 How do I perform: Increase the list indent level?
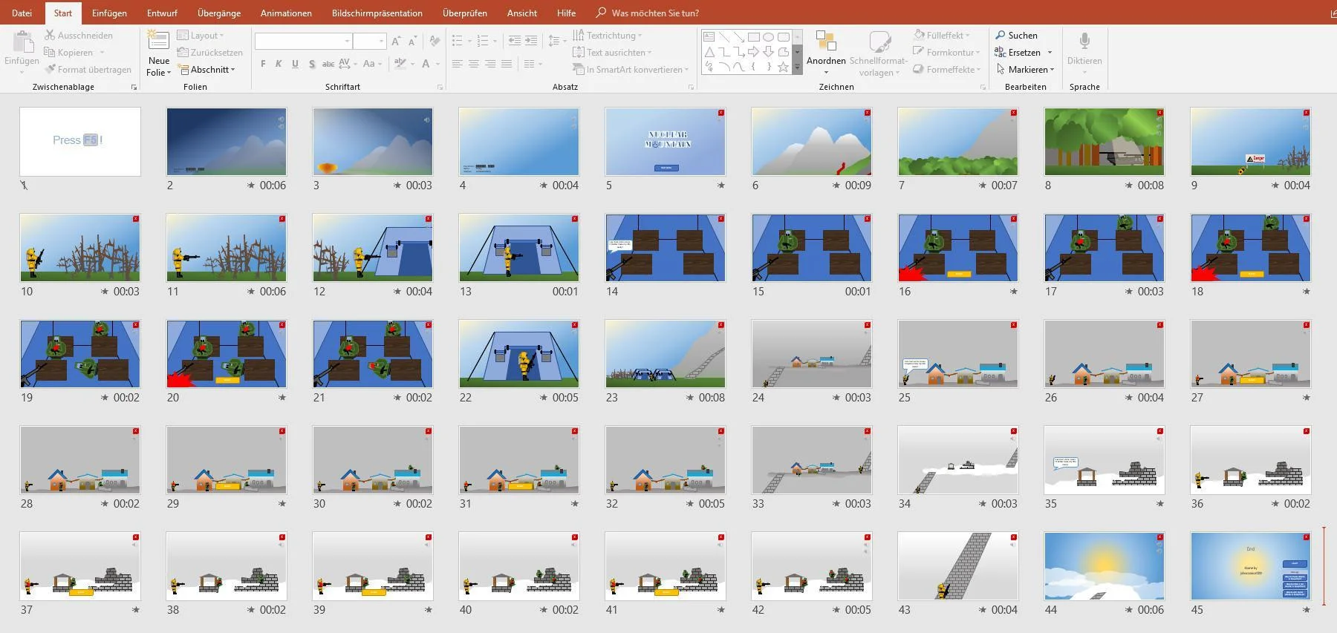(x=531, y=41)
